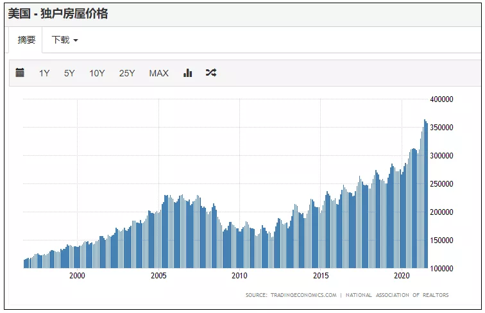Click the 2010 year label
The image size is (485, 313).
coord(239,276)
